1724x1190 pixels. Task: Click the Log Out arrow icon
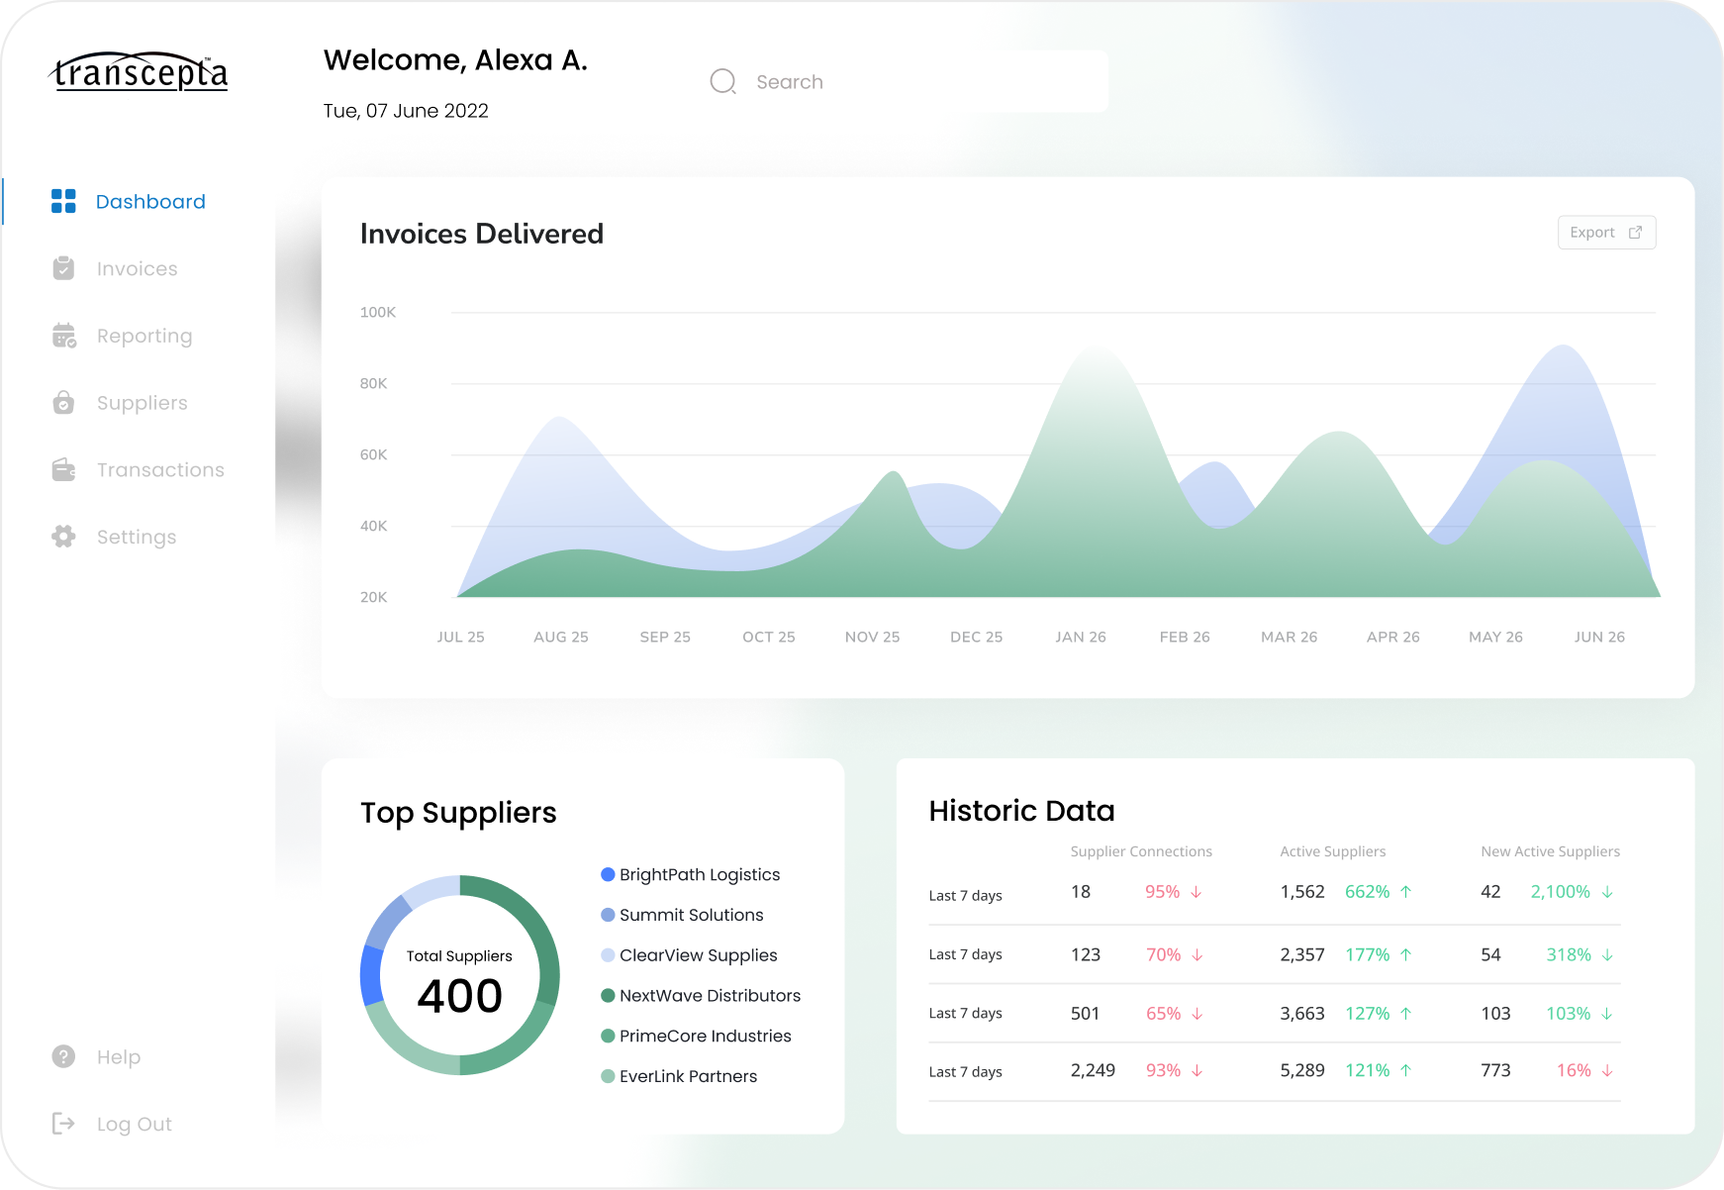(63, 1124)
